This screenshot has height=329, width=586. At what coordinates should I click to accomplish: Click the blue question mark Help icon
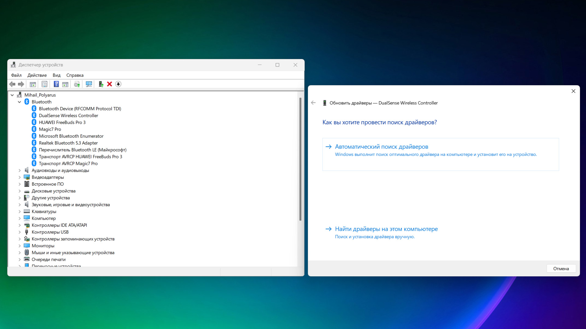[56, 84]
